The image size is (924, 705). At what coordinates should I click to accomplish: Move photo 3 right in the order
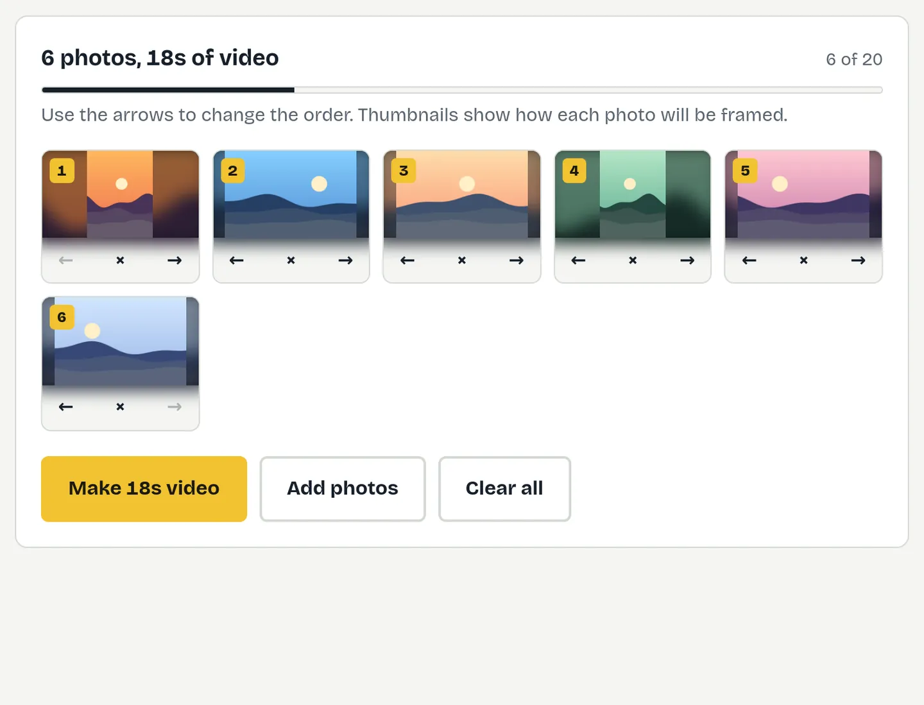point(516,260)
